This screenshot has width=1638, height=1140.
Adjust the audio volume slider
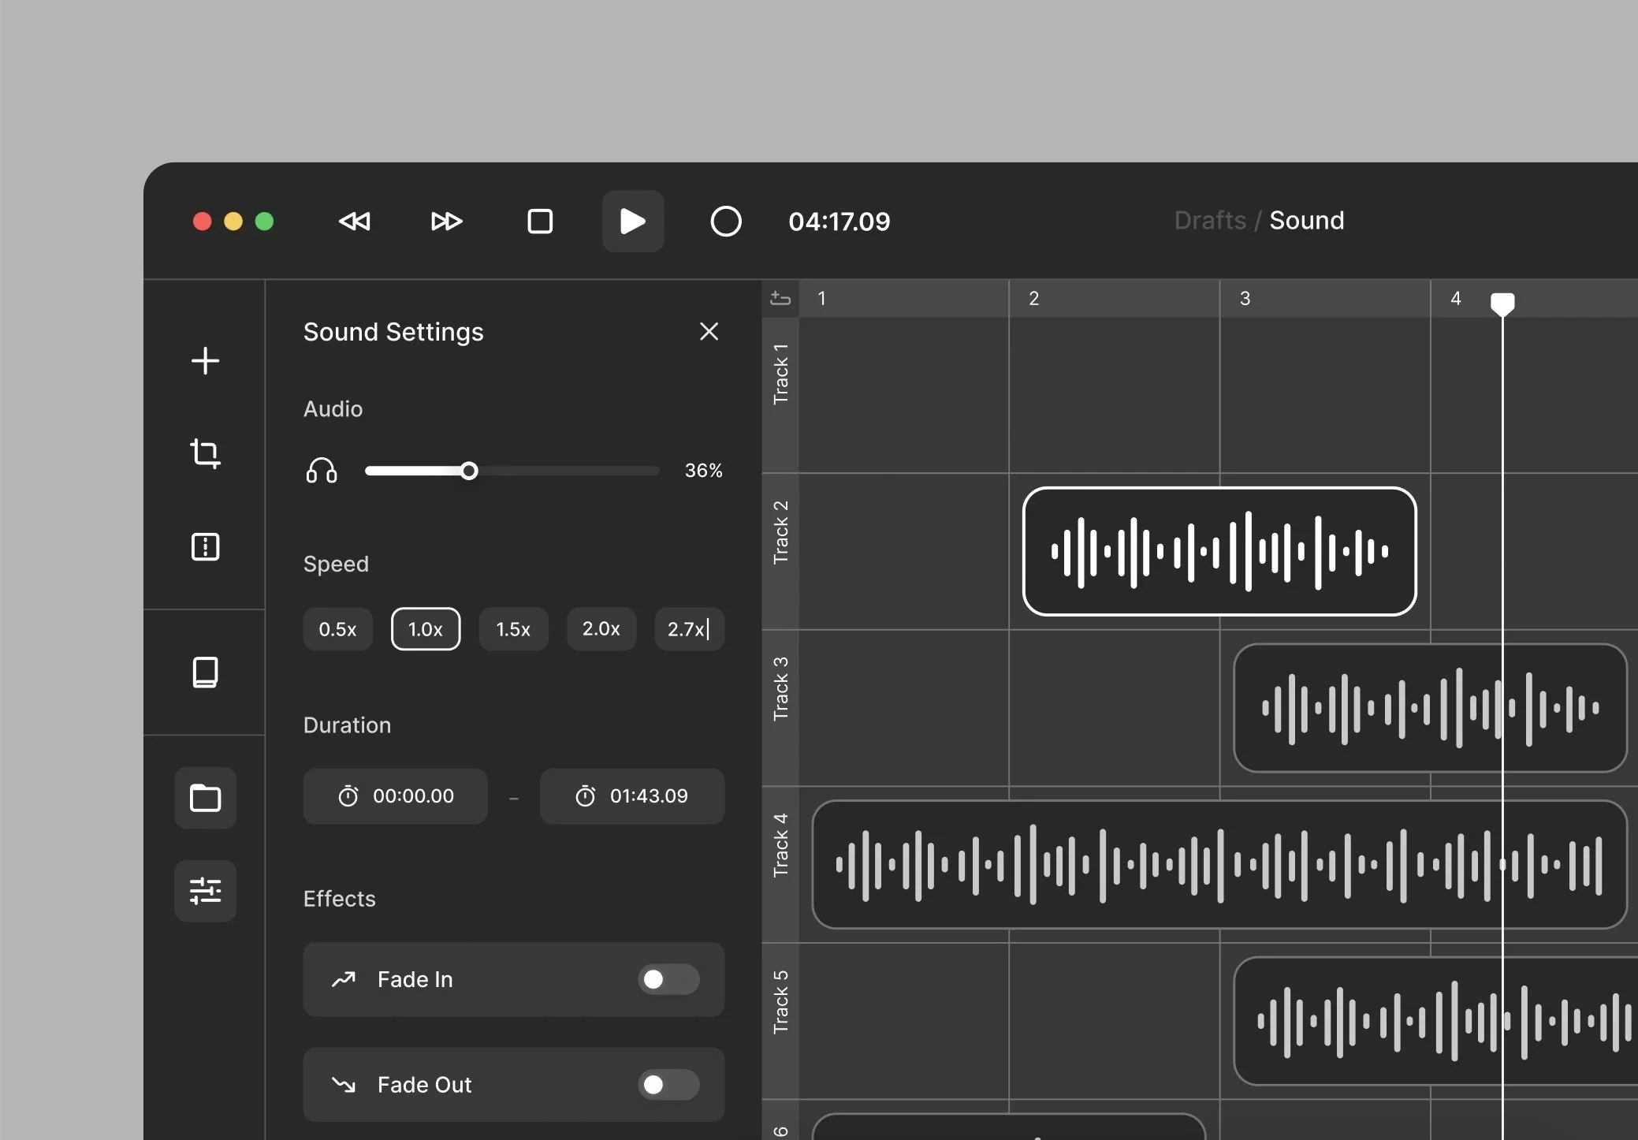(x=468, y=470)
